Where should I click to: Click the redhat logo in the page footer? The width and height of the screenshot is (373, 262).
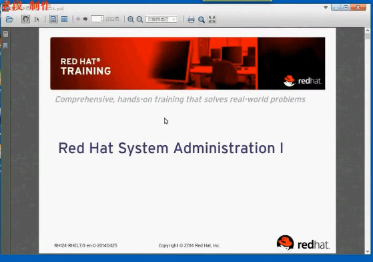tap(303, 243)
